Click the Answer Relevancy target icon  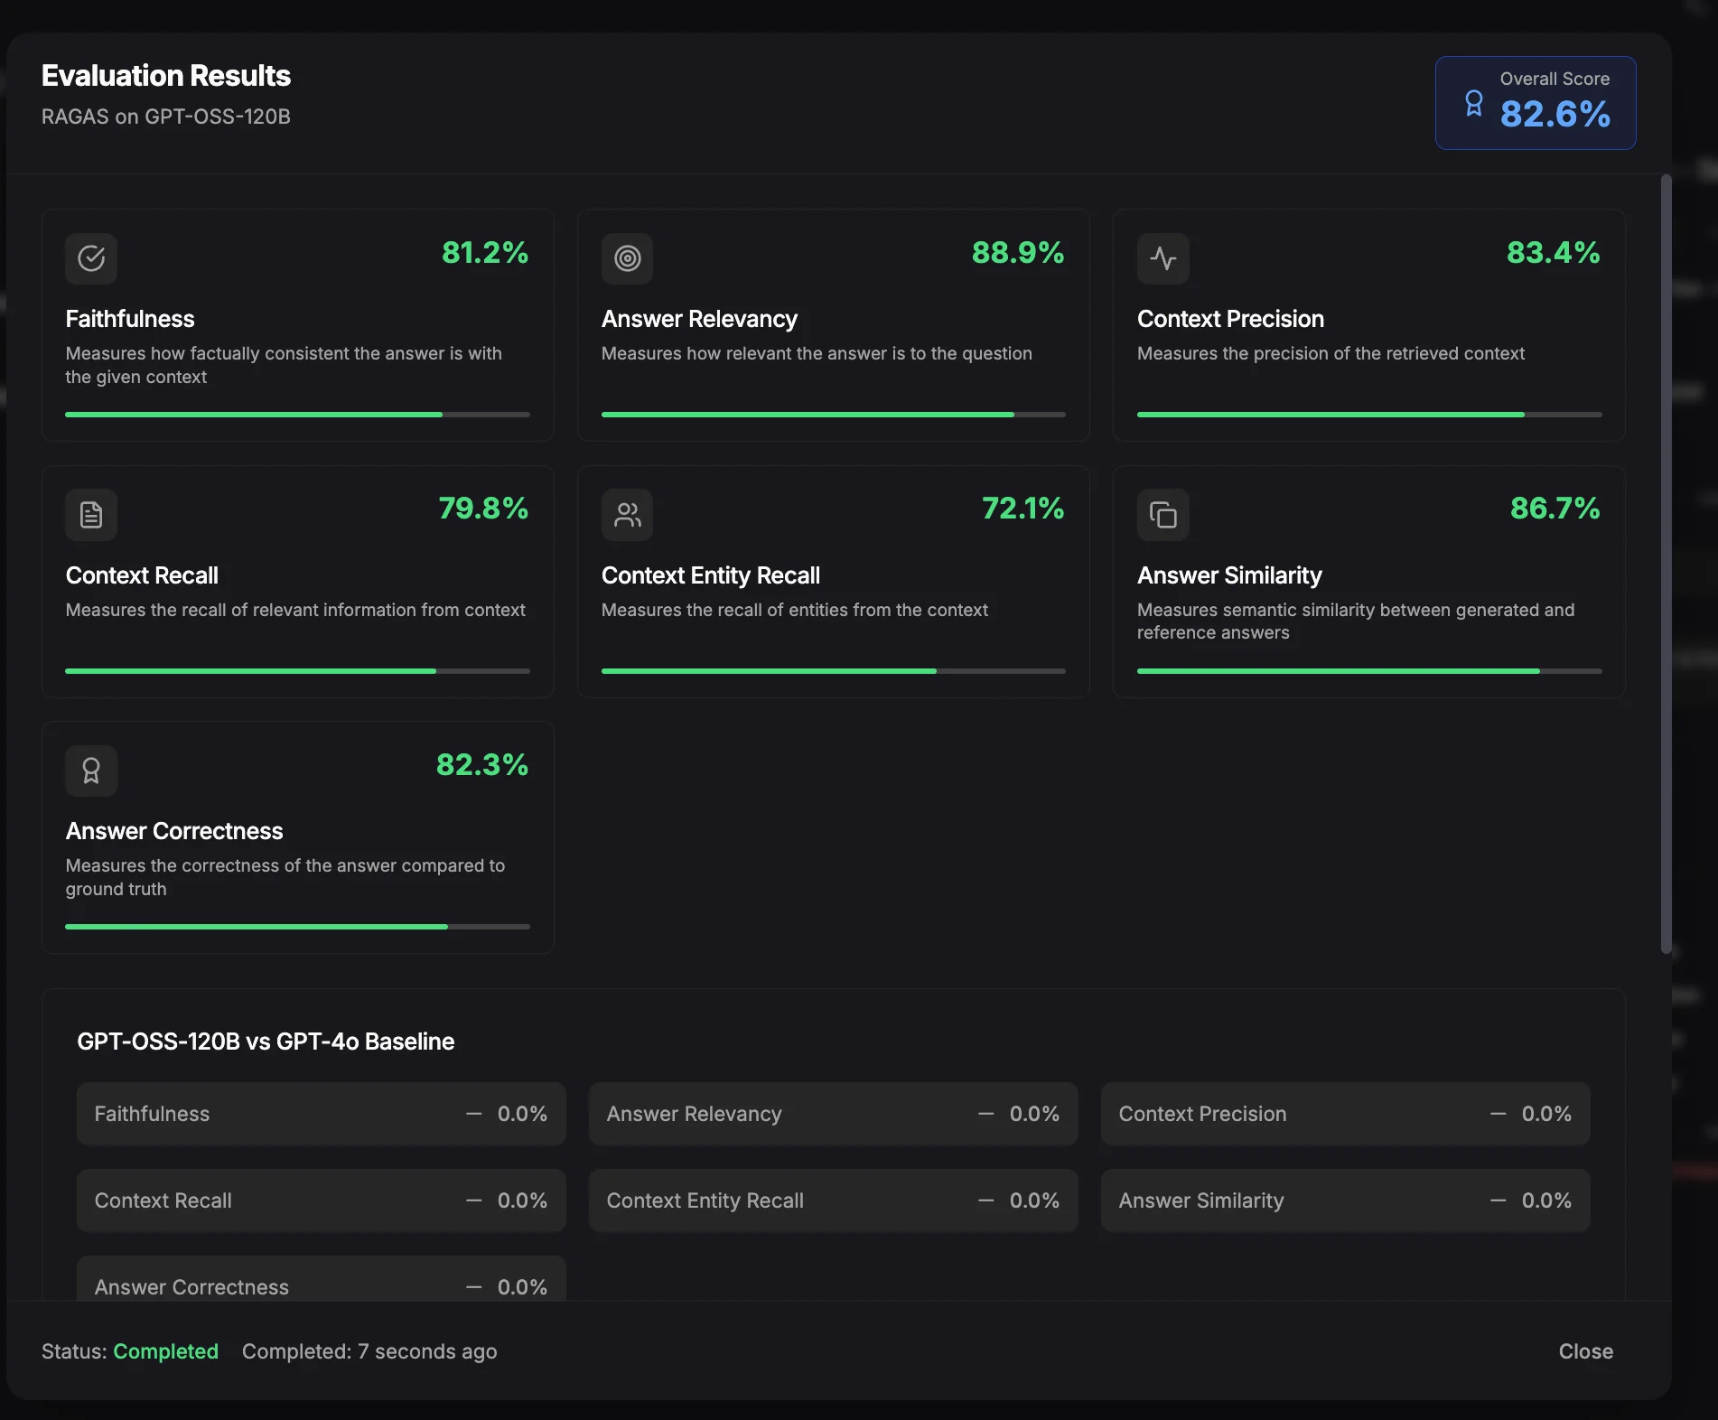(x=627, y=258)
